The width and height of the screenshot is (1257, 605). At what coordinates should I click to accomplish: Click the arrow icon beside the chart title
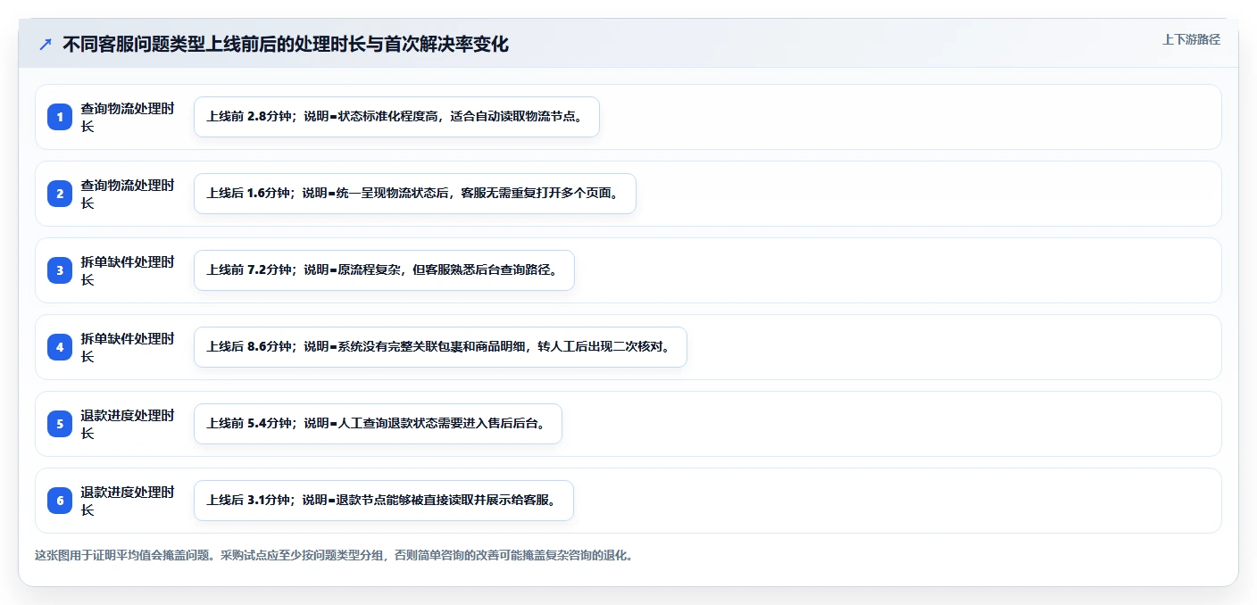[x=46, y=44]
